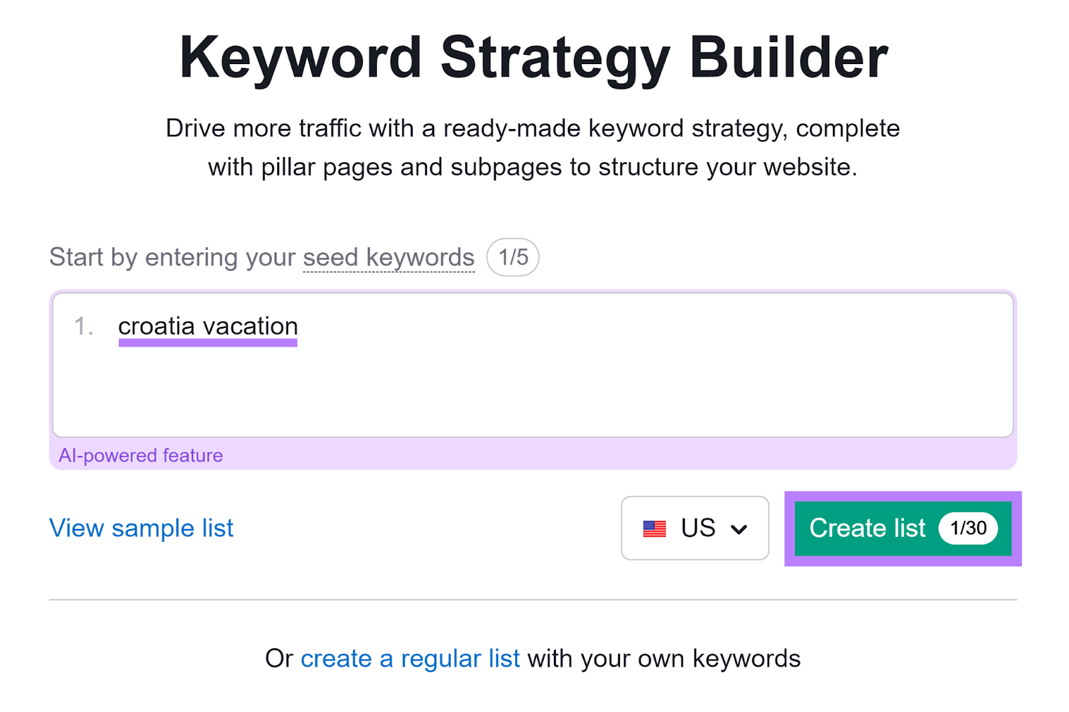Open the View sample list link

(141, 528)
